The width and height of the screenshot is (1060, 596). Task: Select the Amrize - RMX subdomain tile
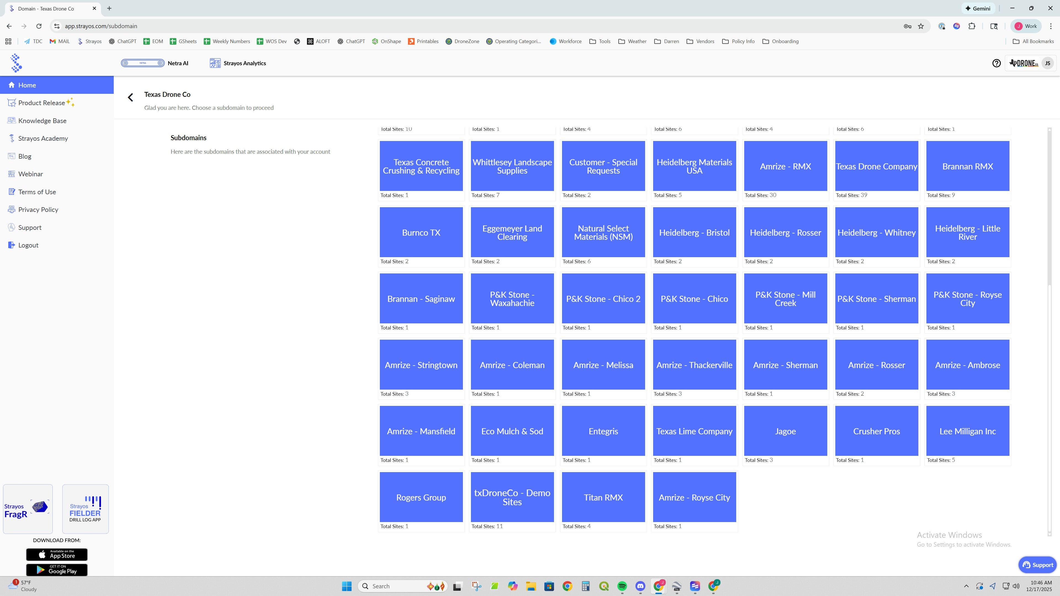coord(785,166)
